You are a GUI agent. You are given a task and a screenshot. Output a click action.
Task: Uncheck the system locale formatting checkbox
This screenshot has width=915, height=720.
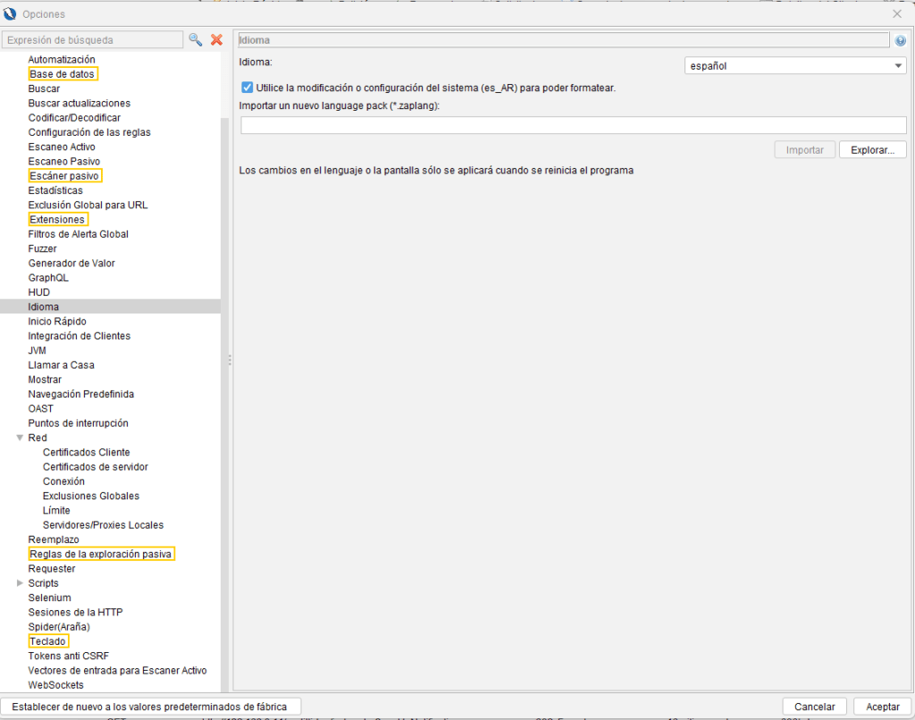[247, 88]
